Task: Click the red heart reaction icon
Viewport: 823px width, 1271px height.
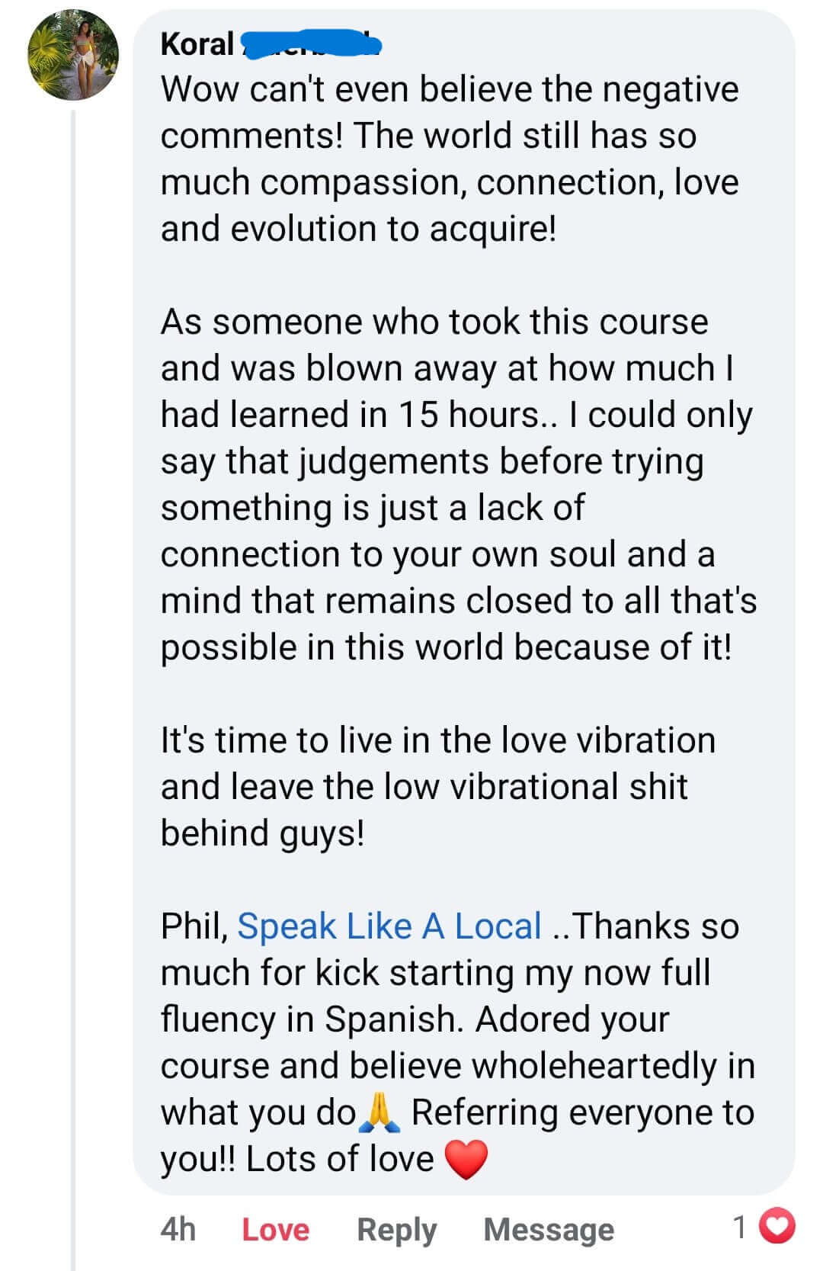Action: 779,1227
